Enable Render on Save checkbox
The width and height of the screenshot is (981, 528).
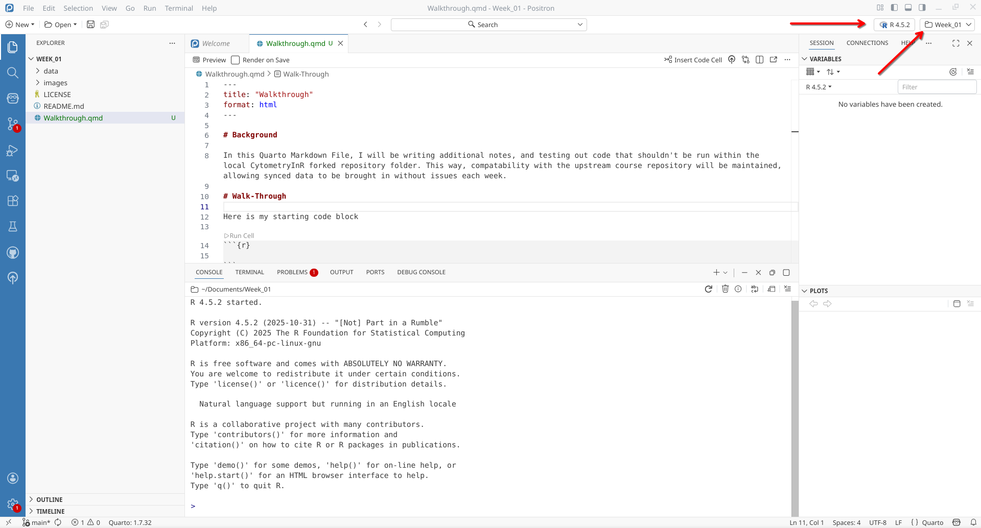(236, 60)
